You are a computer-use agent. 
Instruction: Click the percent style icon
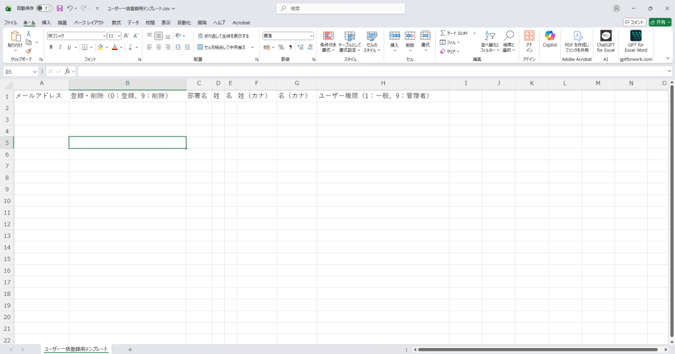tap(281, 47)
